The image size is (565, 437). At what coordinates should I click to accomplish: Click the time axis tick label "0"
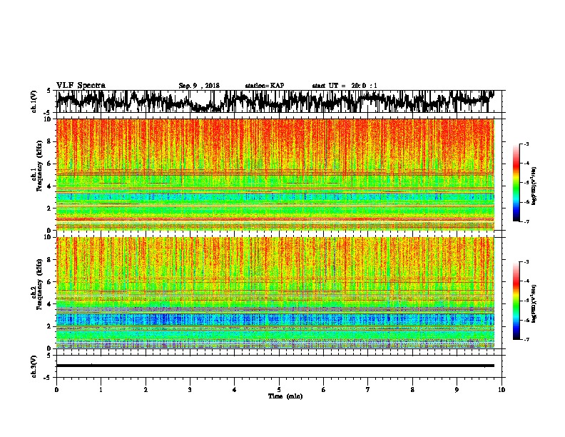pyautogui.click(x=56, y=390)
